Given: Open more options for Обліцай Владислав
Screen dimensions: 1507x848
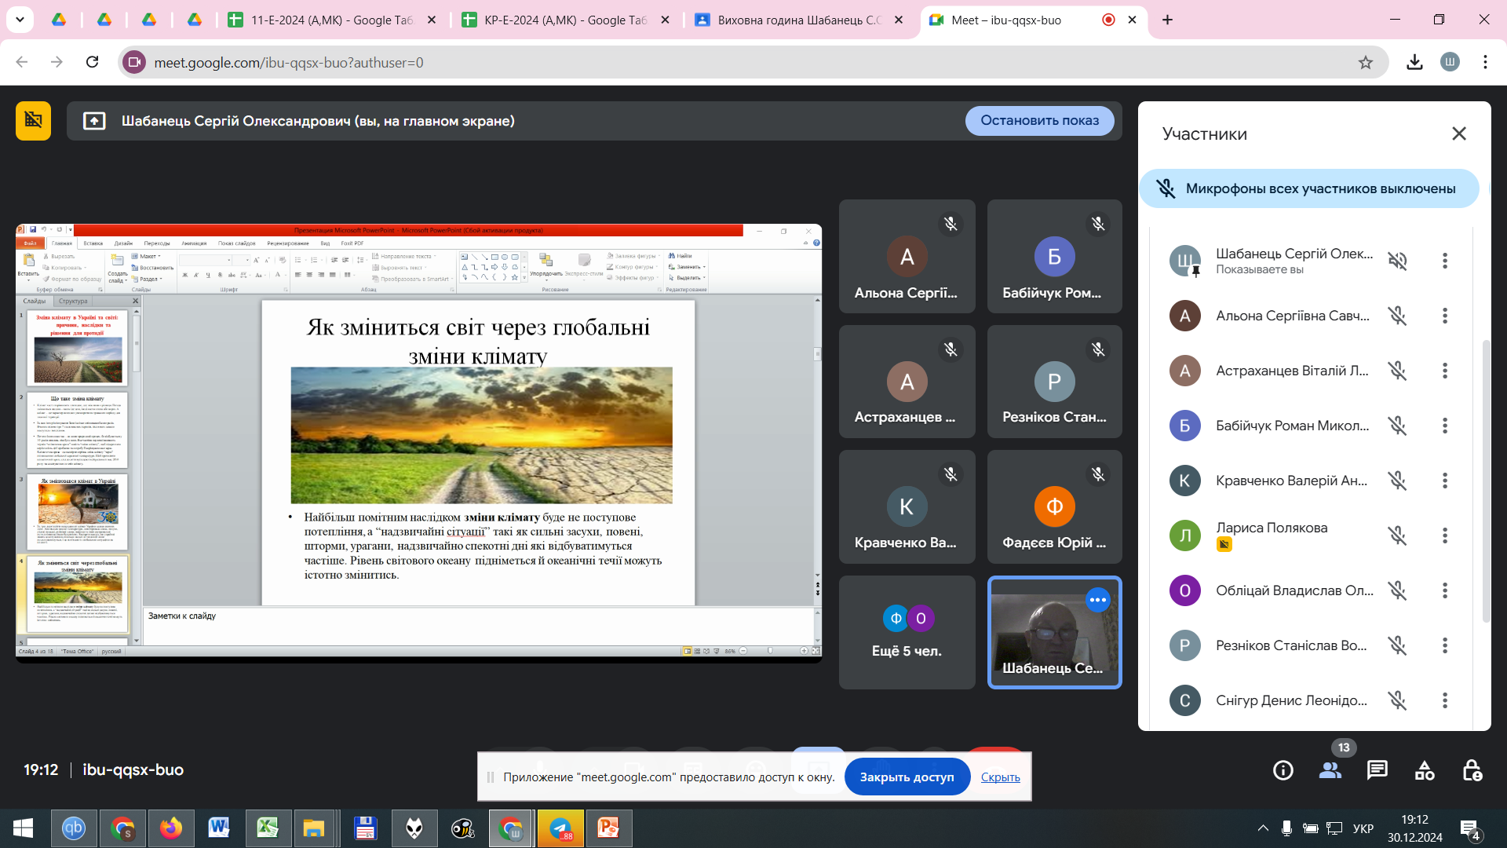Looking at the screenshot, I should click(1444, 590).
